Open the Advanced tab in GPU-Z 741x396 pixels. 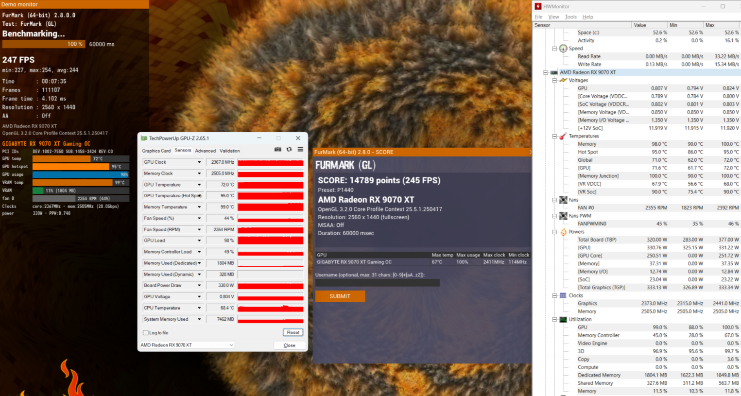205,151
